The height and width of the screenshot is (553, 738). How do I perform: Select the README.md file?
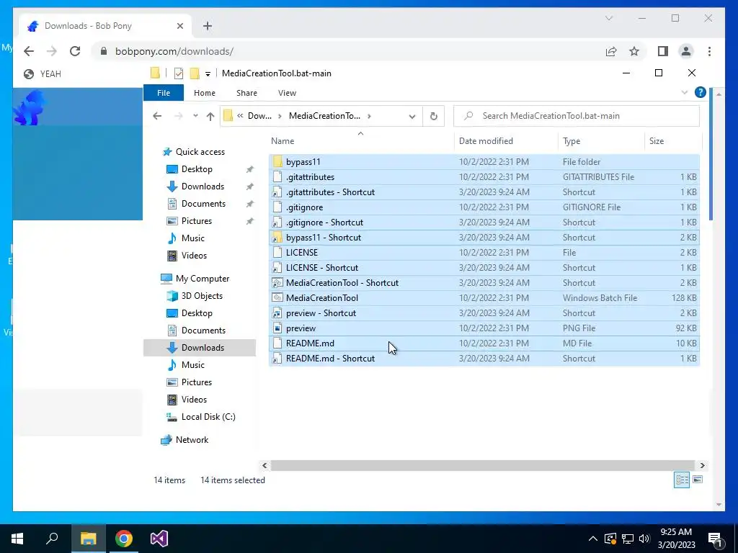pyautogui.click(x=484, y=343)
